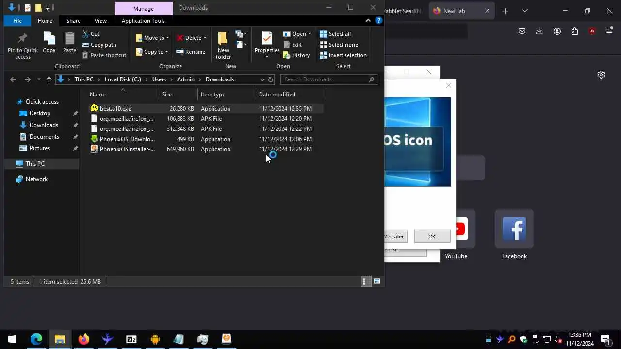The width and height of the screenshot is (621, 349).
Task: Switch to the Share ribbon tab
Action: pos(73,21)
